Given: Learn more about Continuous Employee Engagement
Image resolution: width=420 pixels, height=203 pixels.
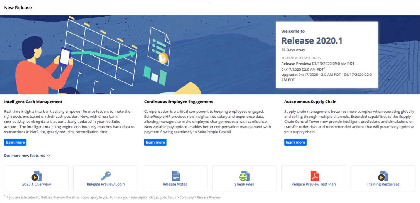Looking at the screenshot, I should 155,143.
